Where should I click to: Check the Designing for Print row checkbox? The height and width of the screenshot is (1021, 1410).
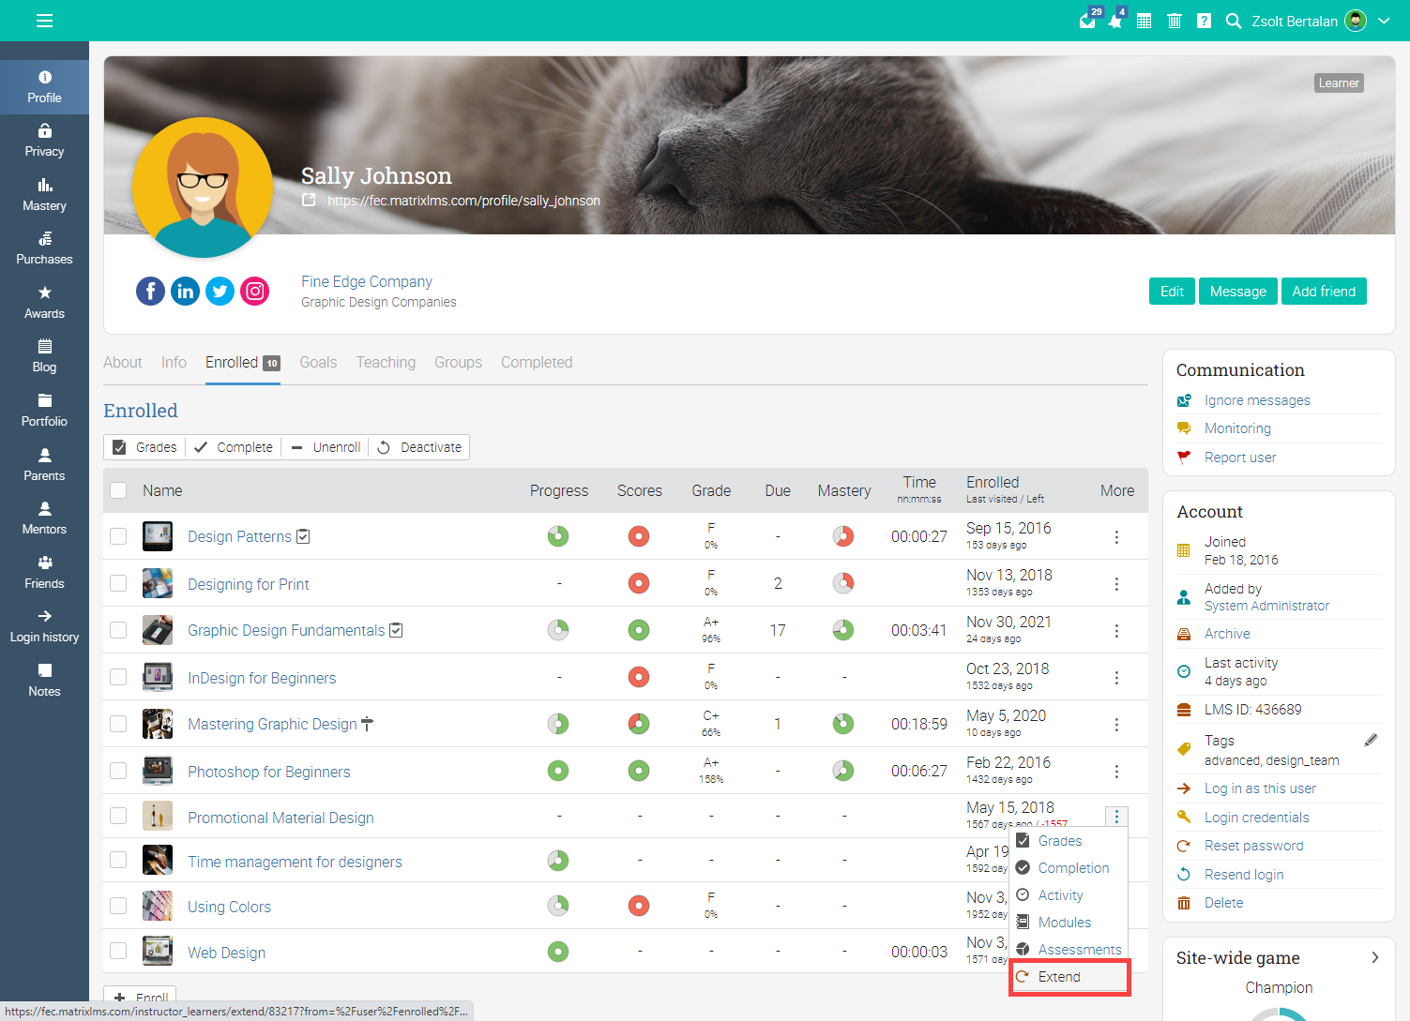[x=118, y=583]
